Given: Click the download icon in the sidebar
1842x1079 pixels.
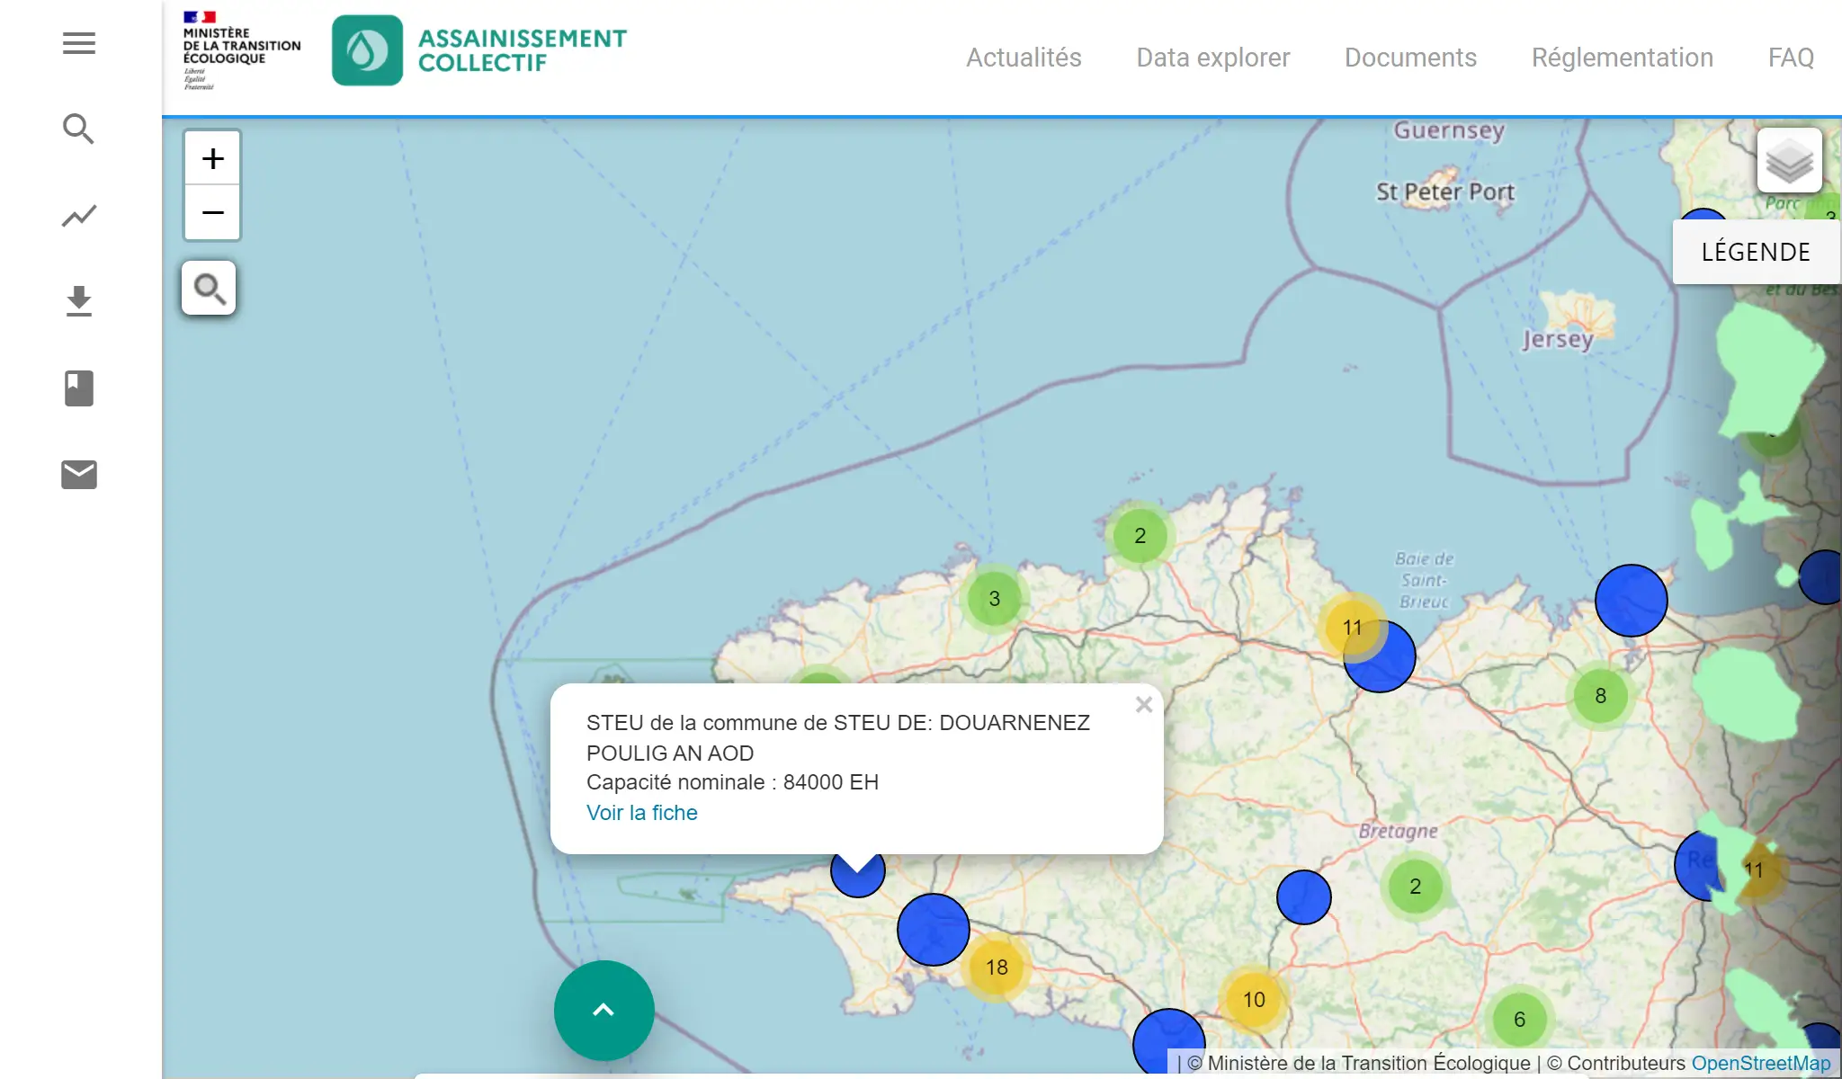Looking at the screenshot, I should coord(79,301).
